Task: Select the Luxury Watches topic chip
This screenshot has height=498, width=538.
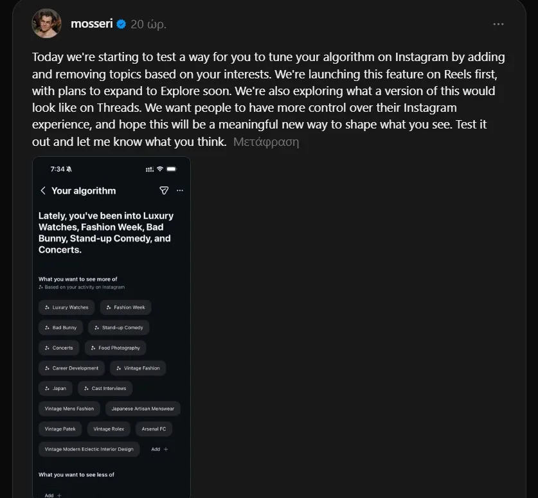Action: pyautogui.click(x=67, y=307)
